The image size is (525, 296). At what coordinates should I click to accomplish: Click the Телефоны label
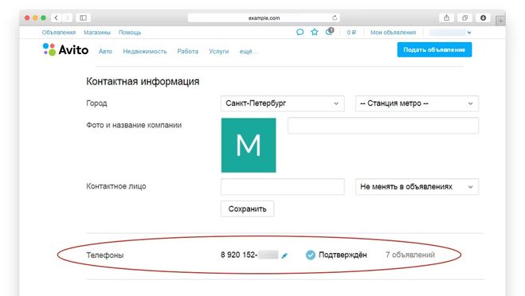pyautogui.click(x=105, y=255)
